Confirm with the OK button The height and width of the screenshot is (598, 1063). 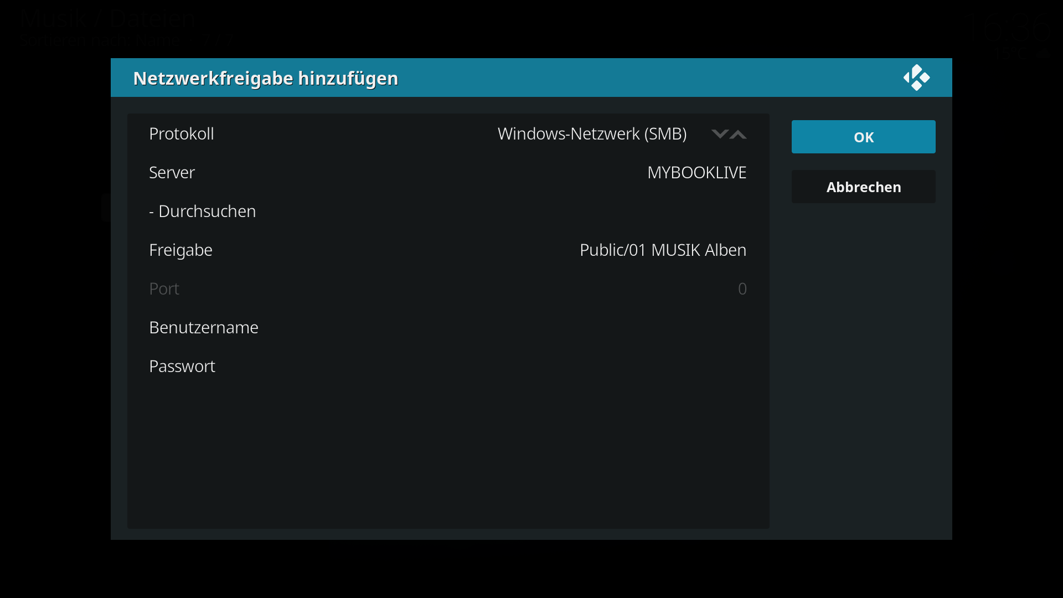pyautogui.click(x=863, y=137)
